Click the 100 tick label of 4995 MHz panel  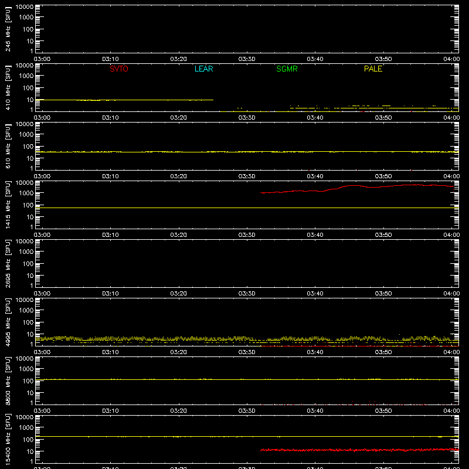(28, 322)
